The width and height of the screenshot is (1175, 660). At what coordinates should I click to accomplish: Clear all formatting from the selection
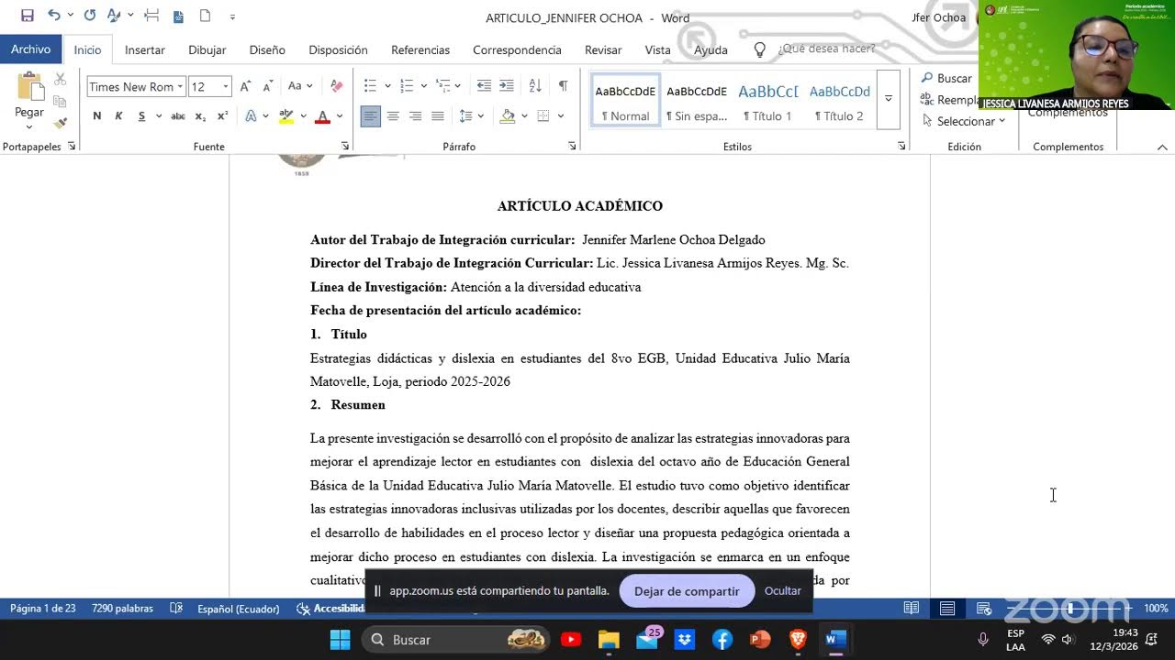[337, 86]
